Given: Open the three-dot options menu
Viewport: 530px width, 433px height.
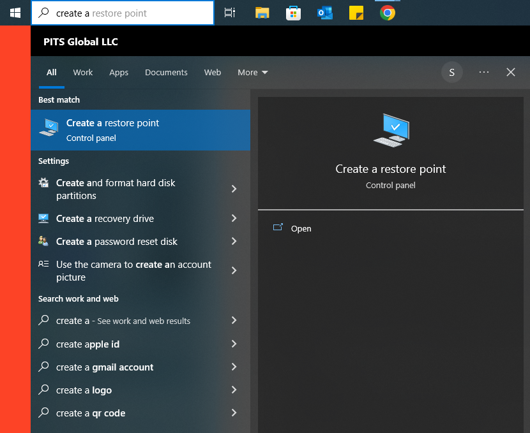Looking at the screenshot, I should coord(484,72).
